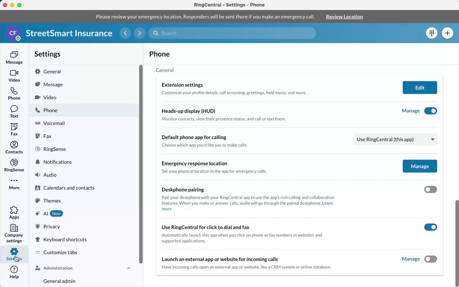Disable click to dial and fax toggle

tap(430, 227)
